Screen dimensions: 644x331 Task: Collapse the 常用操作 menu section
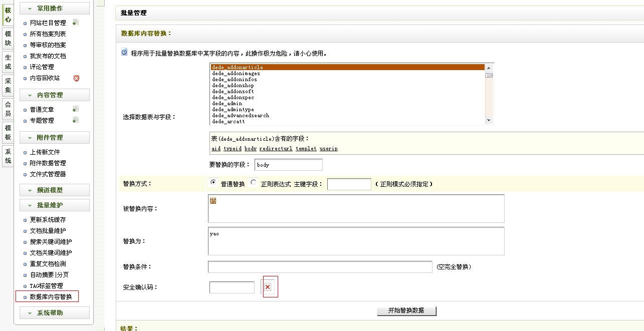point(54,9)
